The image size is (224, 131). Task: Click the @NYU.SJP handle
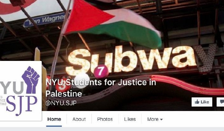pos(61,103)
